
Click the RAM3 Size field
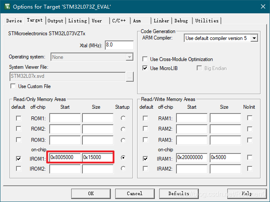pyautogui.click(x=226, y=140)
